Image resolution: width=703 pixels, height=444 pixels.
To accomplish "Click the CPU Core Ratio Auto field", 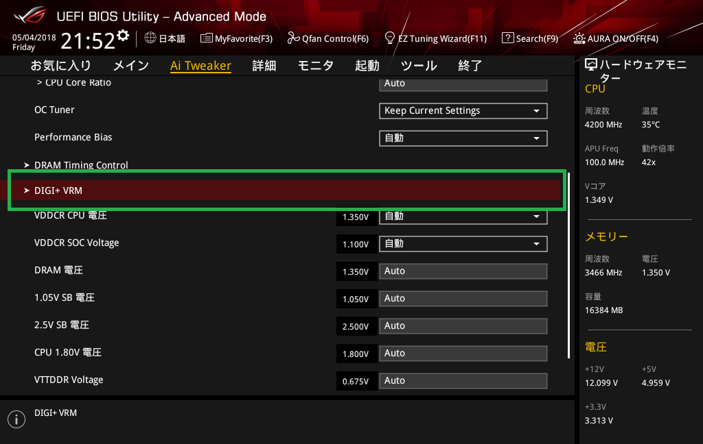I will [463, 84].
